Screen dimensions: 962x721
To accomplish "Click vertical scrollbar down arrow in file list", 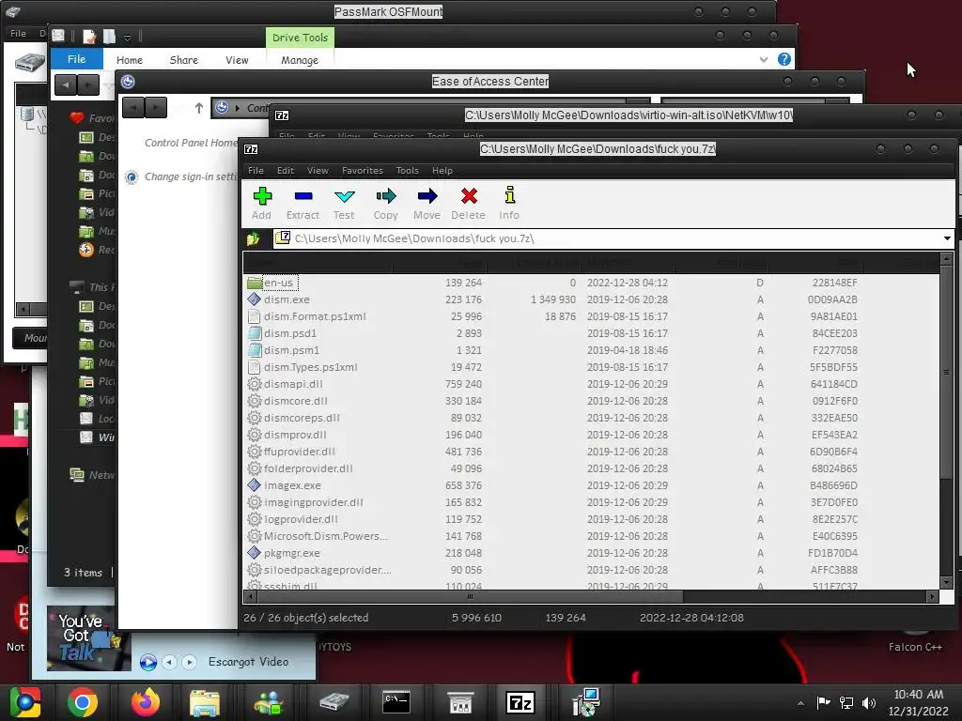I will pyautogui.click(x=946, y=582).
